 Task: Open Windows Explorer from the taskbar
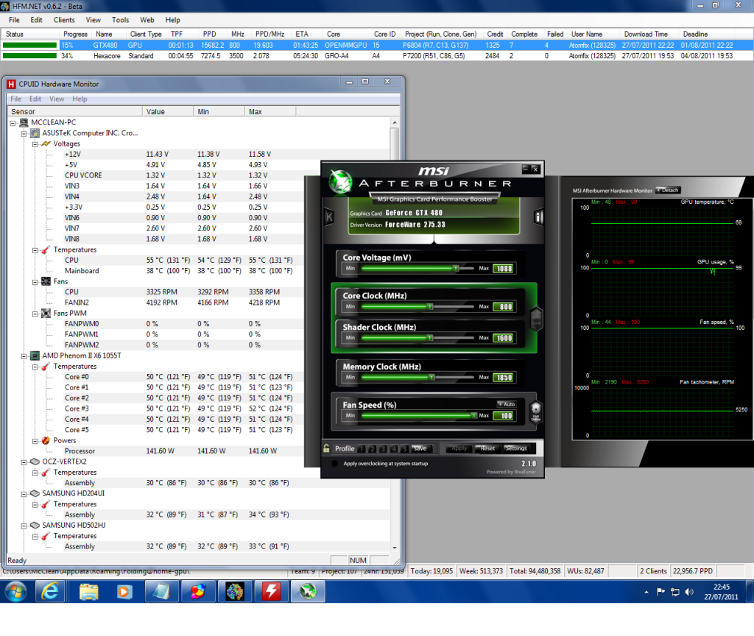coord(89,591)
